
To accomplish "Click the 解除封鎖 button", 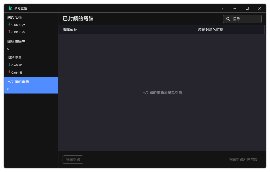I will [x=73, y=160].
